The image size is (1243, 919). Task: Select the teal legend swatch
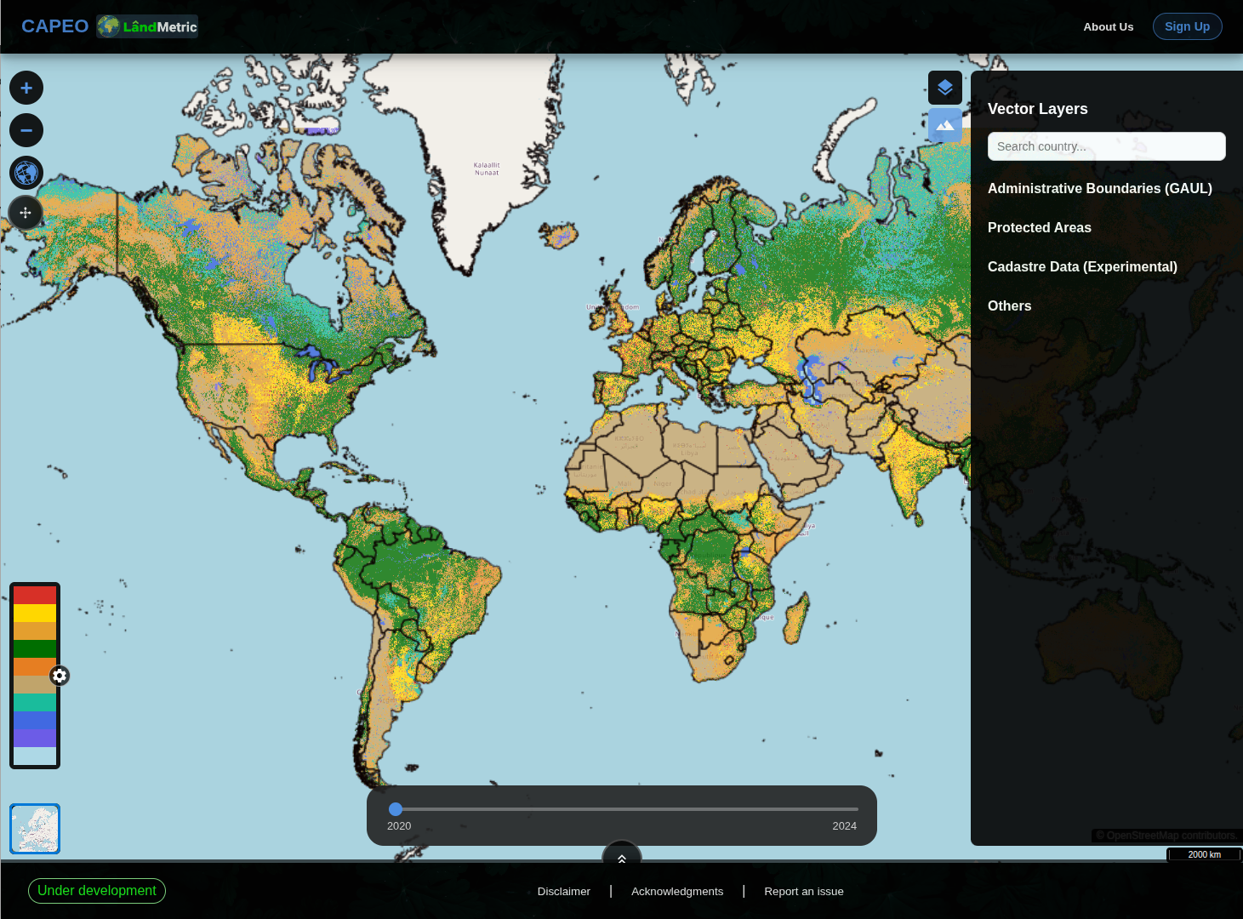35,702
